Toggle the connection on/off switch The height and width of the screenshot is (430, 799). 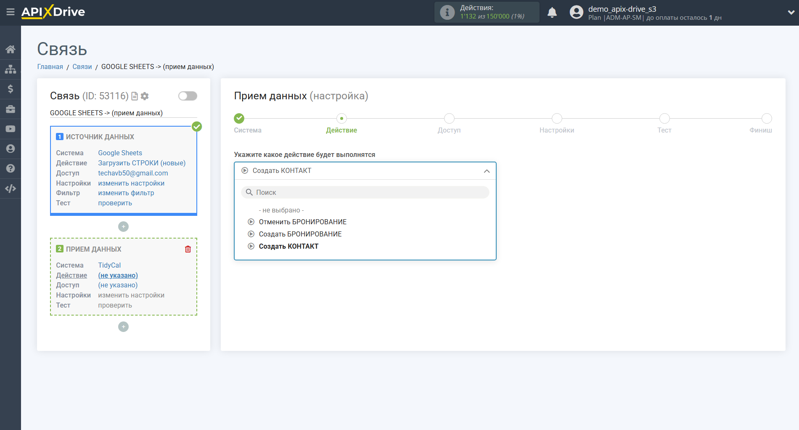188,96
